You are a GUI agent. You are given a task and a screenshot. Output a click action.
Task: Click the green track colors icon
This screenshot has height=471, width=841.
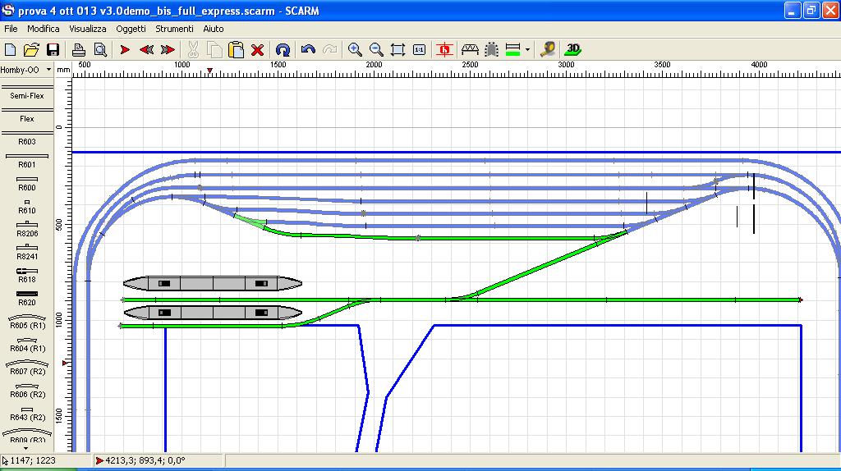coord(513,50)
